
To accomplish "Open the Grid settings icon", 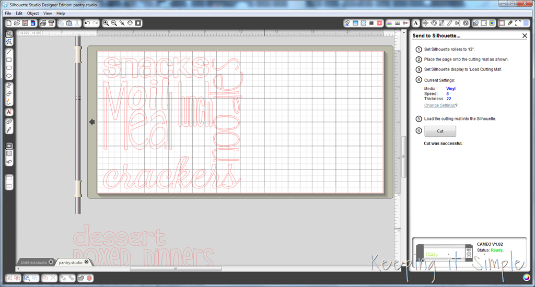I will pos(526,23).
